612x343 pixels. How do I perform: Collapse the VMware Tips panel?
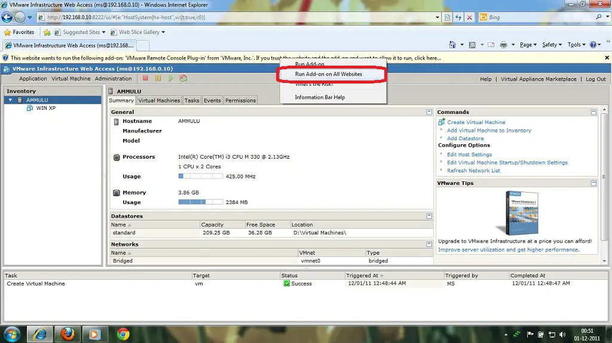click(593, 183)
